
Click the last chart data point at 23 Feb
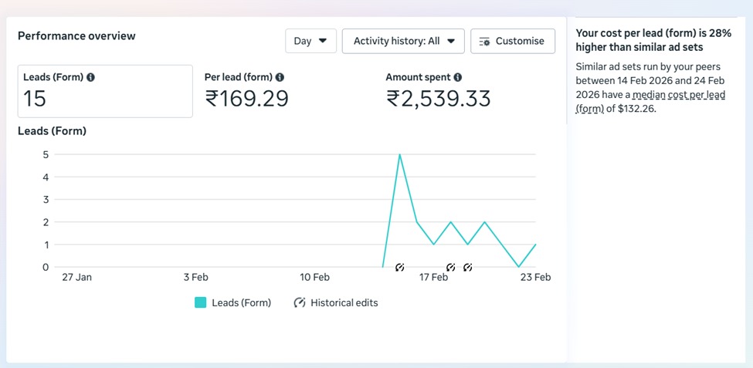(535, 245)
